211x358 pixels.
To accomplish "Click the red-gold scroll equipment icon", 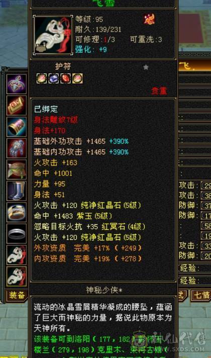I will 17,105.
